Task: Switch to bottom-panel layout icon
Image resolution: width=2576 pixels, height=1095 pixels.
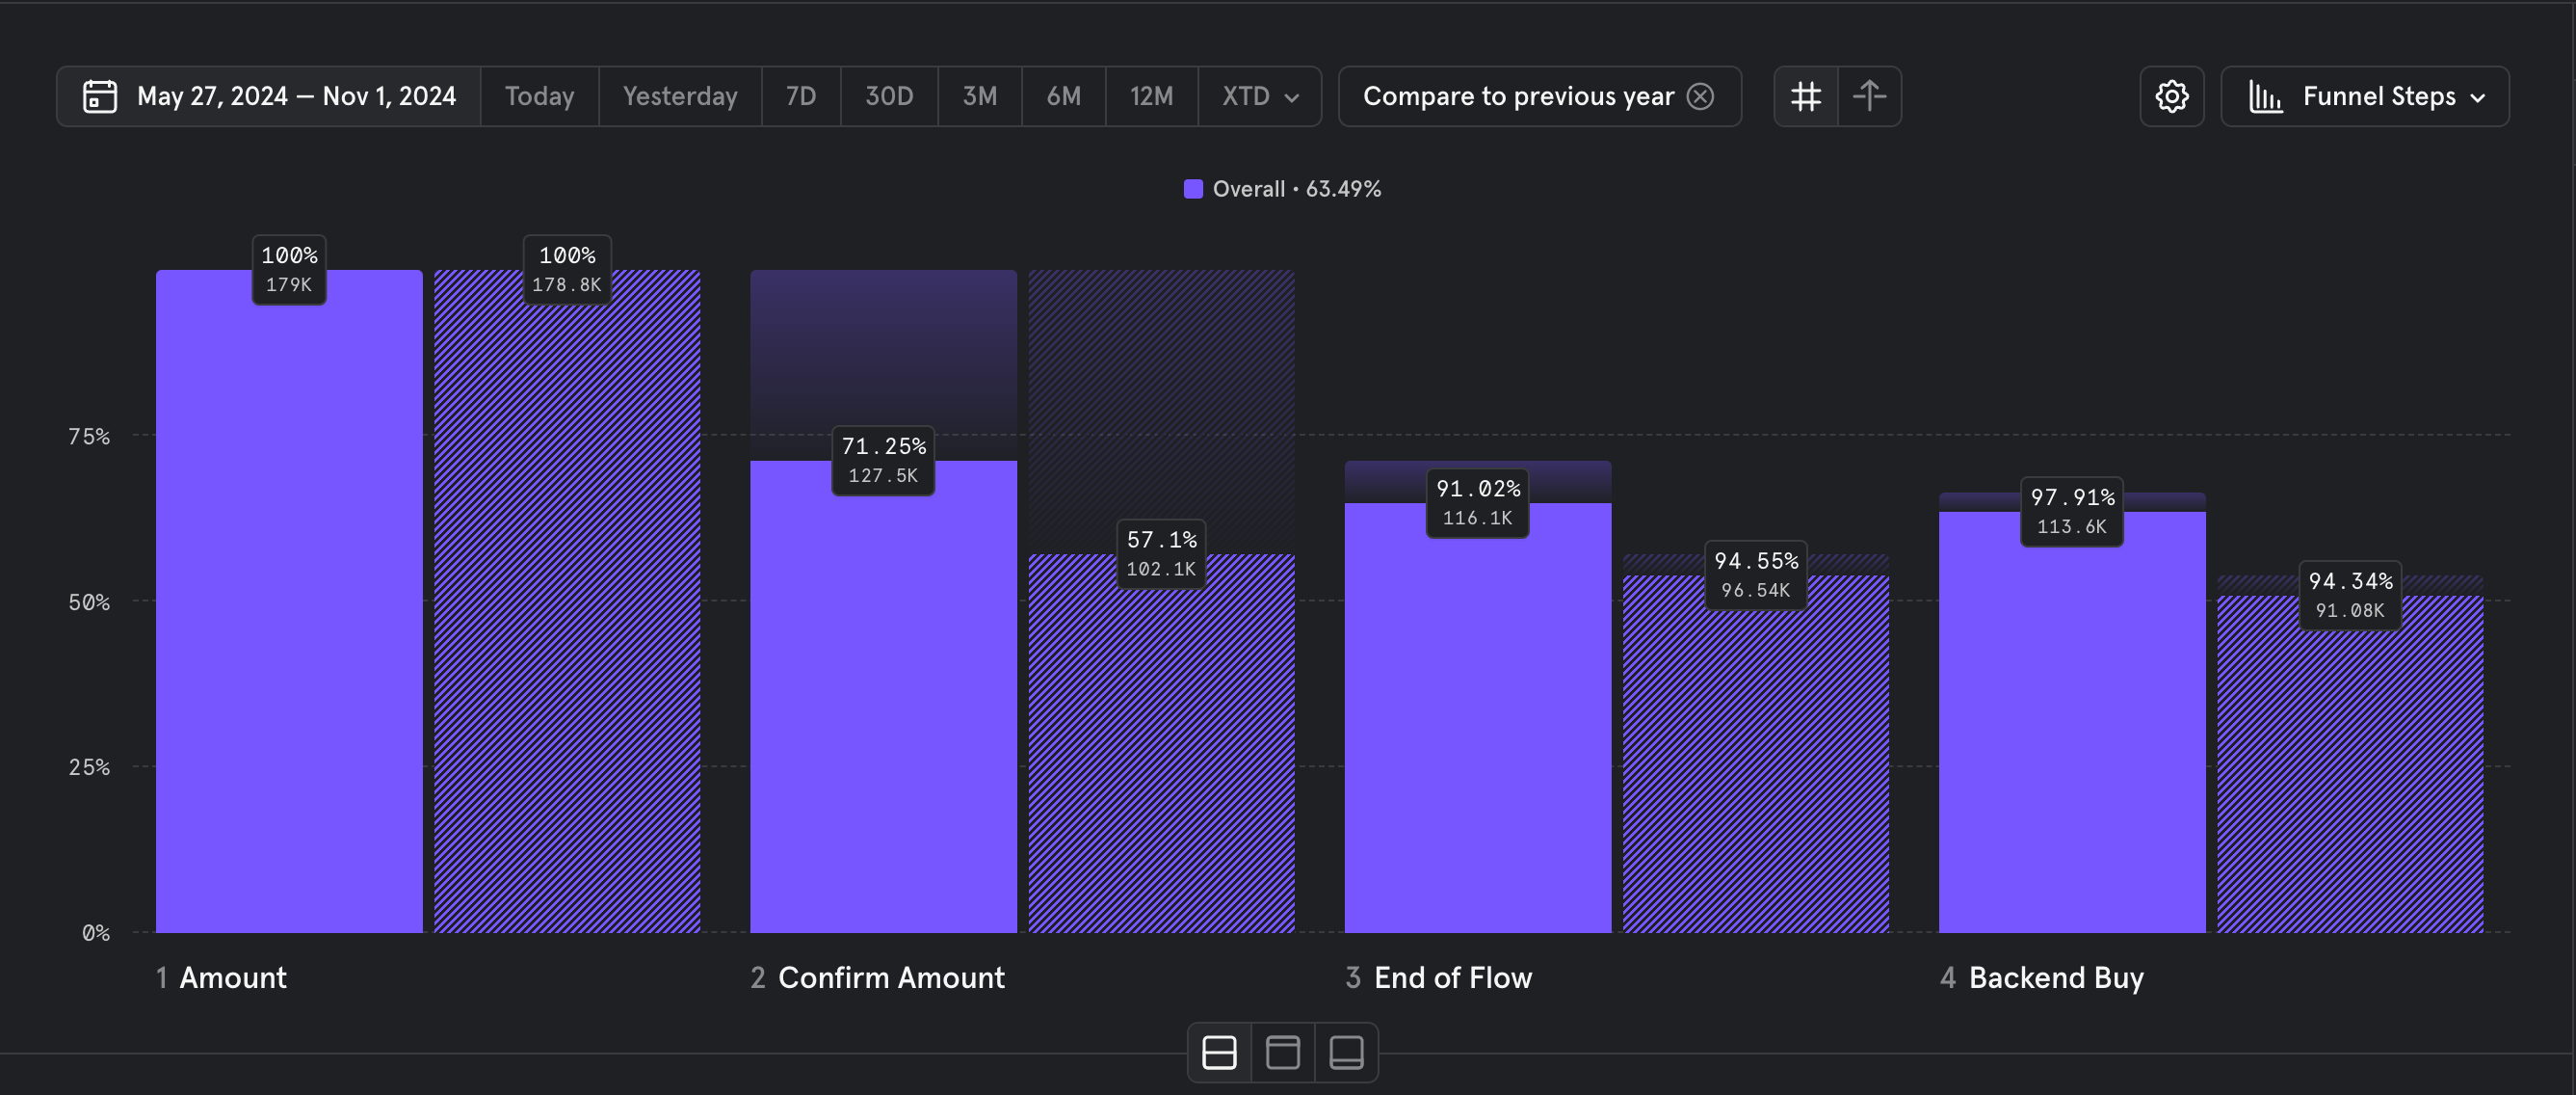Action: point(1346,1052)
